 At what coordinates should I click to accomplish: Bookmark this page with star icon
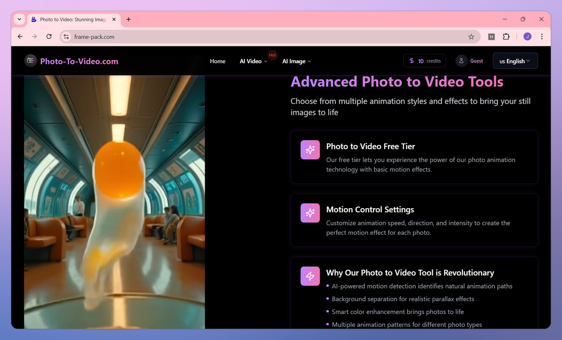(x=471, y=36)
